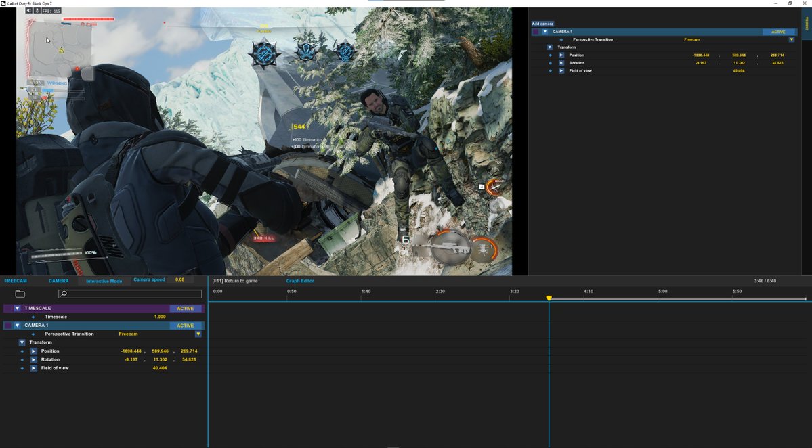The image size is (812, 448).
Task: Click the Camera speed value 0.08
Action: click(x=179, y=280)
